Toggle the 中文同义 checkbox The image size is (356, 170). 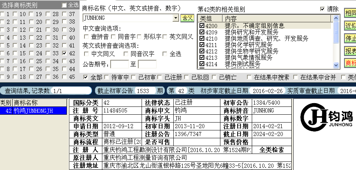[x=86, y=54]
